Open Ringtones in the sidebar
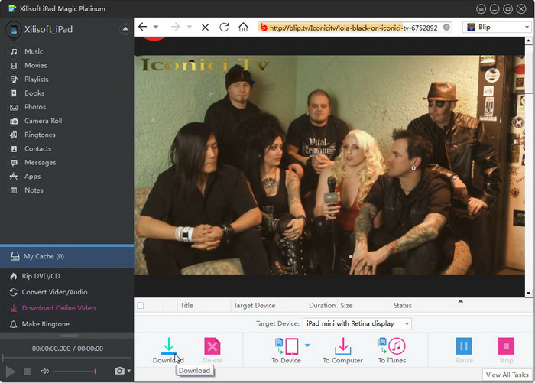Image resolution: width=535 pixels, height=383 pixels. pyautogui.click(x=40, y=135)
